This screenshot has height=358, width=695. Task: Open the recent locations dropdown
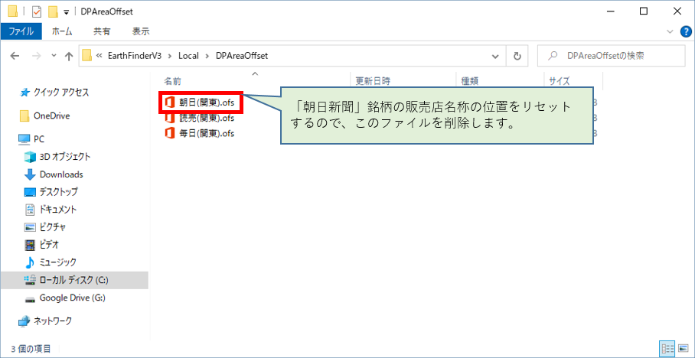coord(54,56)
